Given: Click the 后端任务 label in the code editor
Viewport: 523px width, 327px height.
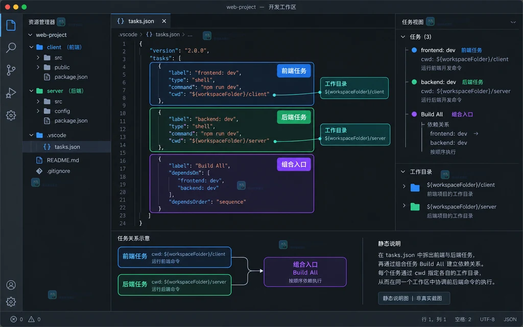Looking at the screenshot, I should [x=294, y=118].
